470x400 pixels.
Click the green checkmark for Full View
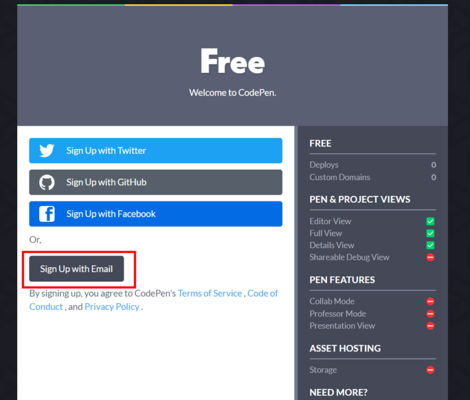coord(430,233)
